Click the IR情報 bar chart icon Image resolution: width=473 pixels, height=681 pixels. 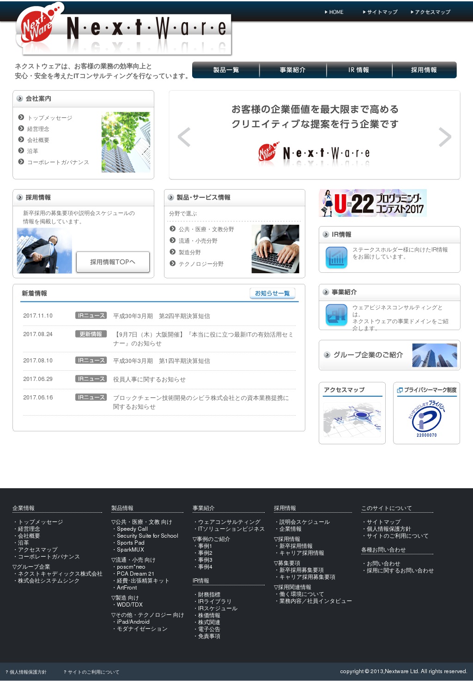click(336, 258)
